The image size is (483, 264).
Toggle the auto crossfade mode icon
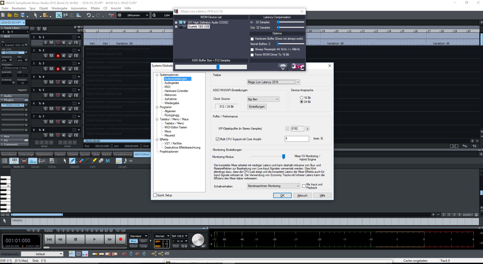pos(59,15)
